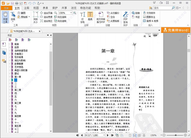Click the Save icon in quick access toolbar
Screen dimensions: 191x138
coord(12,3)
